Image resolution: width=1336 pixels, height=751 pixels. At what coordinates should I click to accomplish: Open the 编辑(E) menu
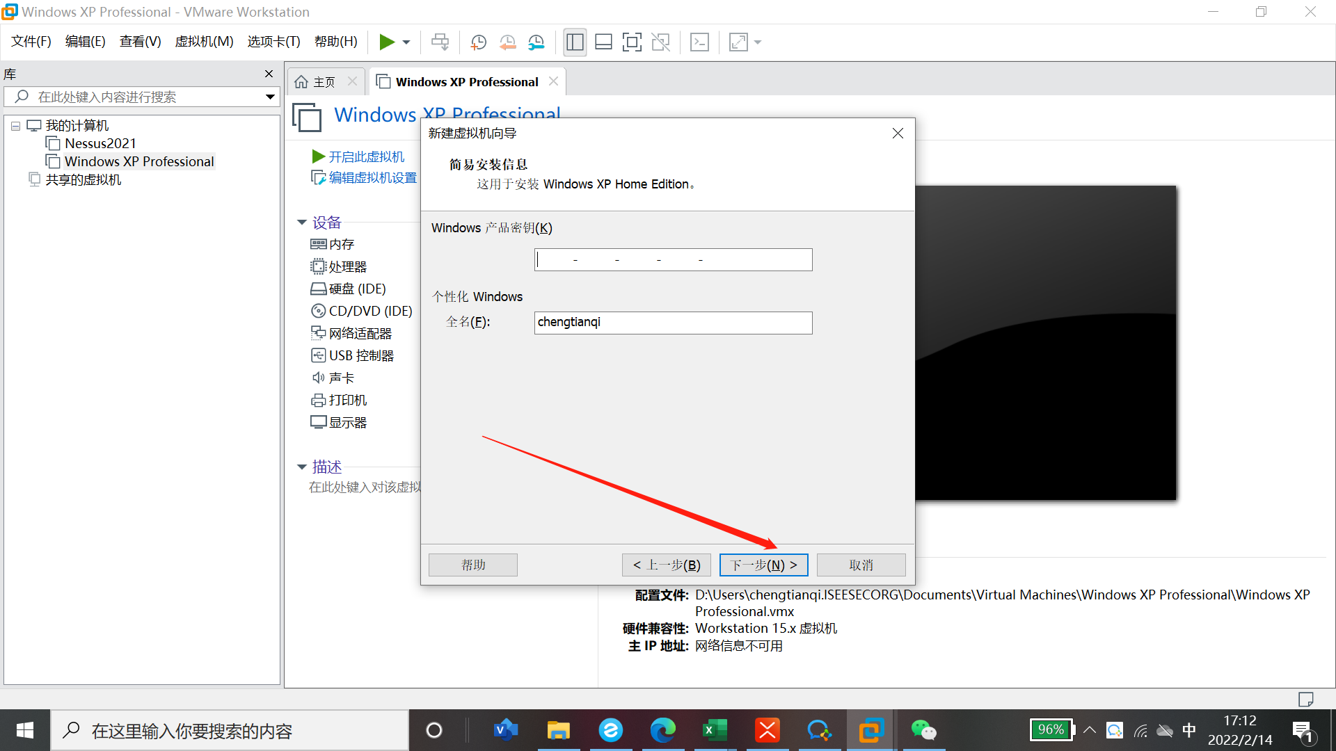click(x=86, y=42)
